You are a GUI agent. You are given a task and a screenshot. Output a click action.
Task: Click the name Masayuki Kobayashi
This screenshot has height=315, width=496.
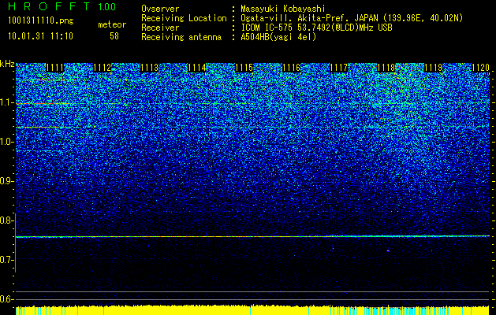pyautogui.click(x=283, y=9)
